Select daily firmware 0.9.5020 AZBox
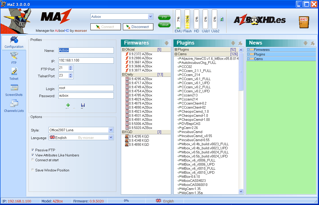 pos(139,128)
